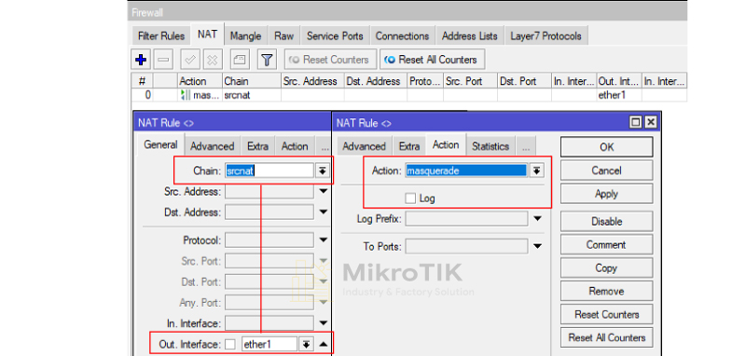Click the Log Prefix input field

(x=466, y=219)
